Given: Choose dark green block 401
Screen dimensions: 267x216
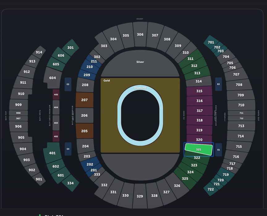Looking at the screenshot, I should coord(52,153).
